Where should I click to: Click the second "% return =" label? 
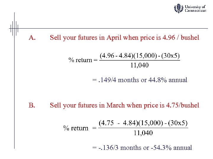[x=80, y=128]
